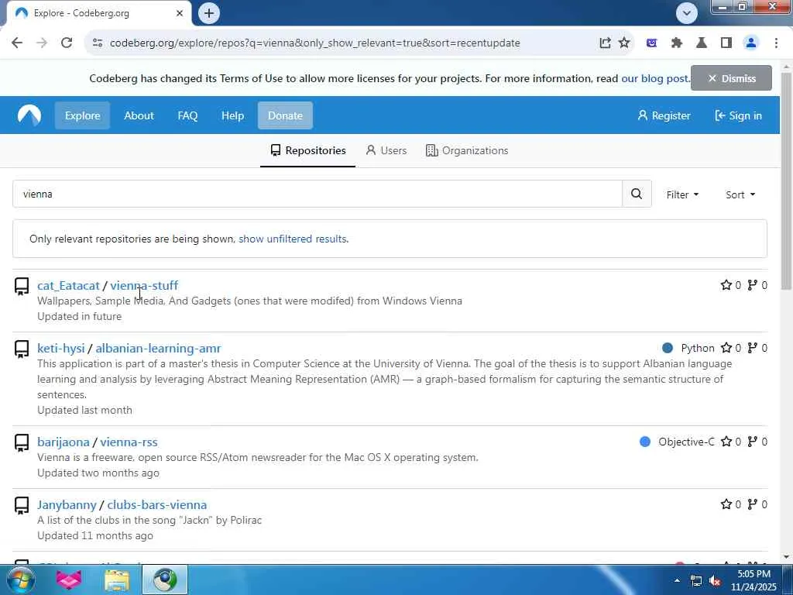The height and width of the screenshot is (595, 793).
Task: Open the albanian-learning-amr repository
Action: click(158, 348)
